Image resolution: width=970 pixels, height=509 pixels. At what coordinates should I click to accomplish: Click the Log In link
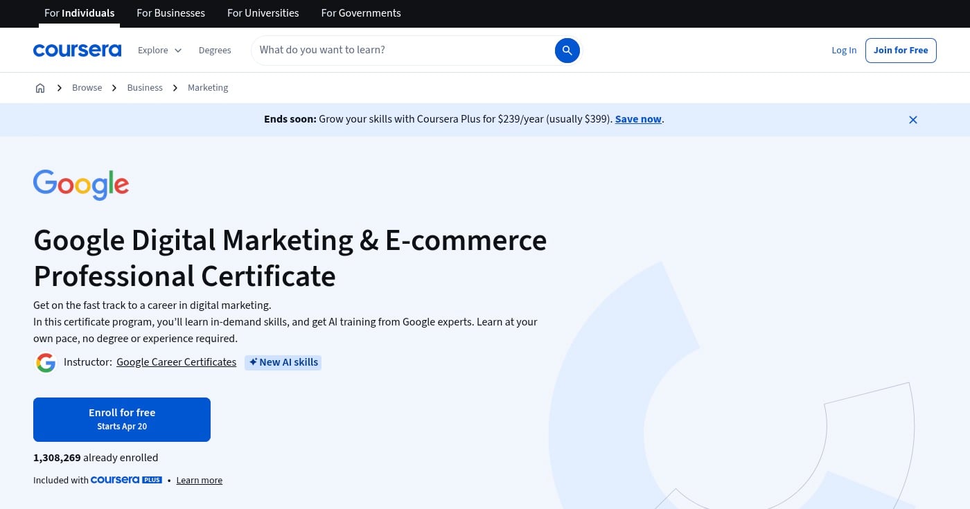pyautogui.click(x=844, y=51)
